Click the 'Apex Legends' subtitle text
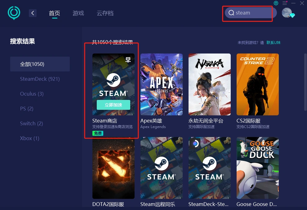The width and height of the screenshot is (307, 210). point(153,127)
